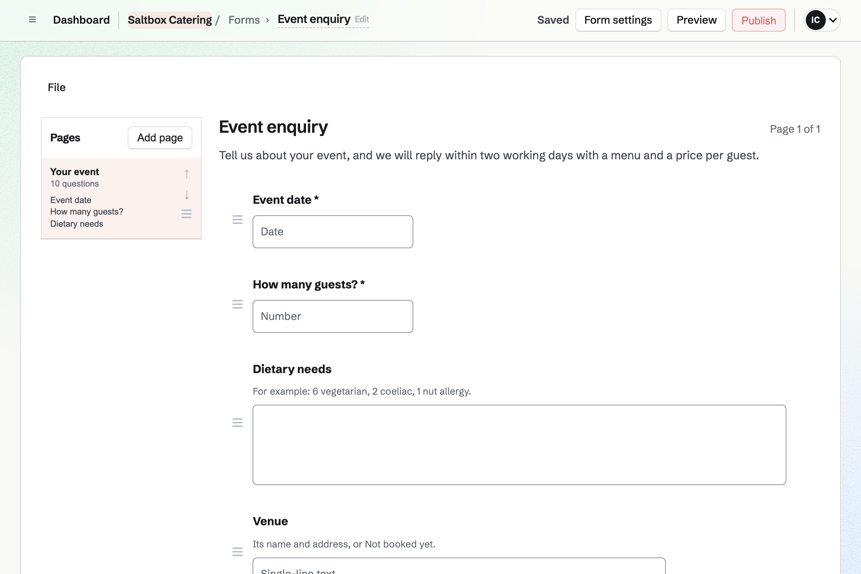Click drag handle beside Venue question

(237, 552)
